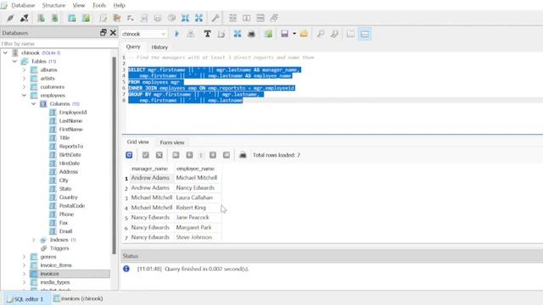Commit grid changes with the checkmark icon
Screen dimensions: 543x305
pyautogui.click(x=145, y=155)
